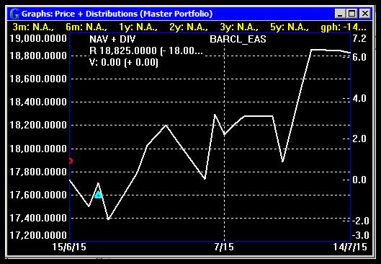Close the Price + Distributions window
381x264 pixels.
(364, 14)
